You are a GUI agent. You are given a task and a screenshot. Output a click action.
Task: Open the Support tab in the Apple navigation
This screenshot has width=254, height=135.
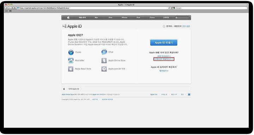166,18
